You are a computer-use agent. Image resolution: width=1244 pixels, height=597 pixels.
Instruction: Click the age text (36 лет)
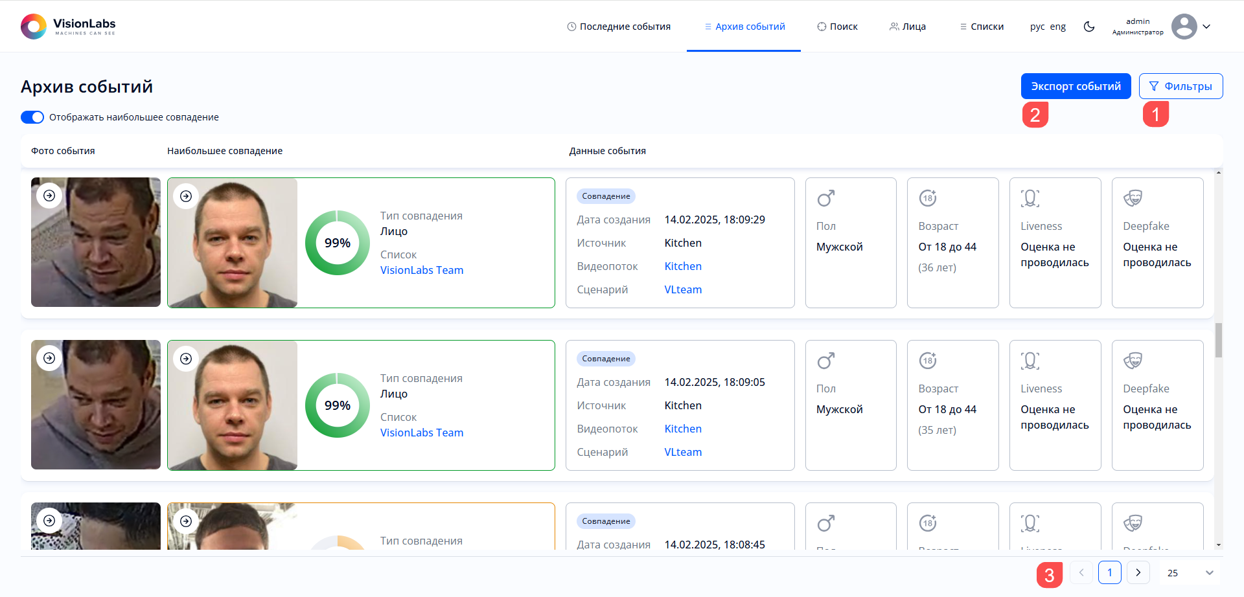pos(938,267)
